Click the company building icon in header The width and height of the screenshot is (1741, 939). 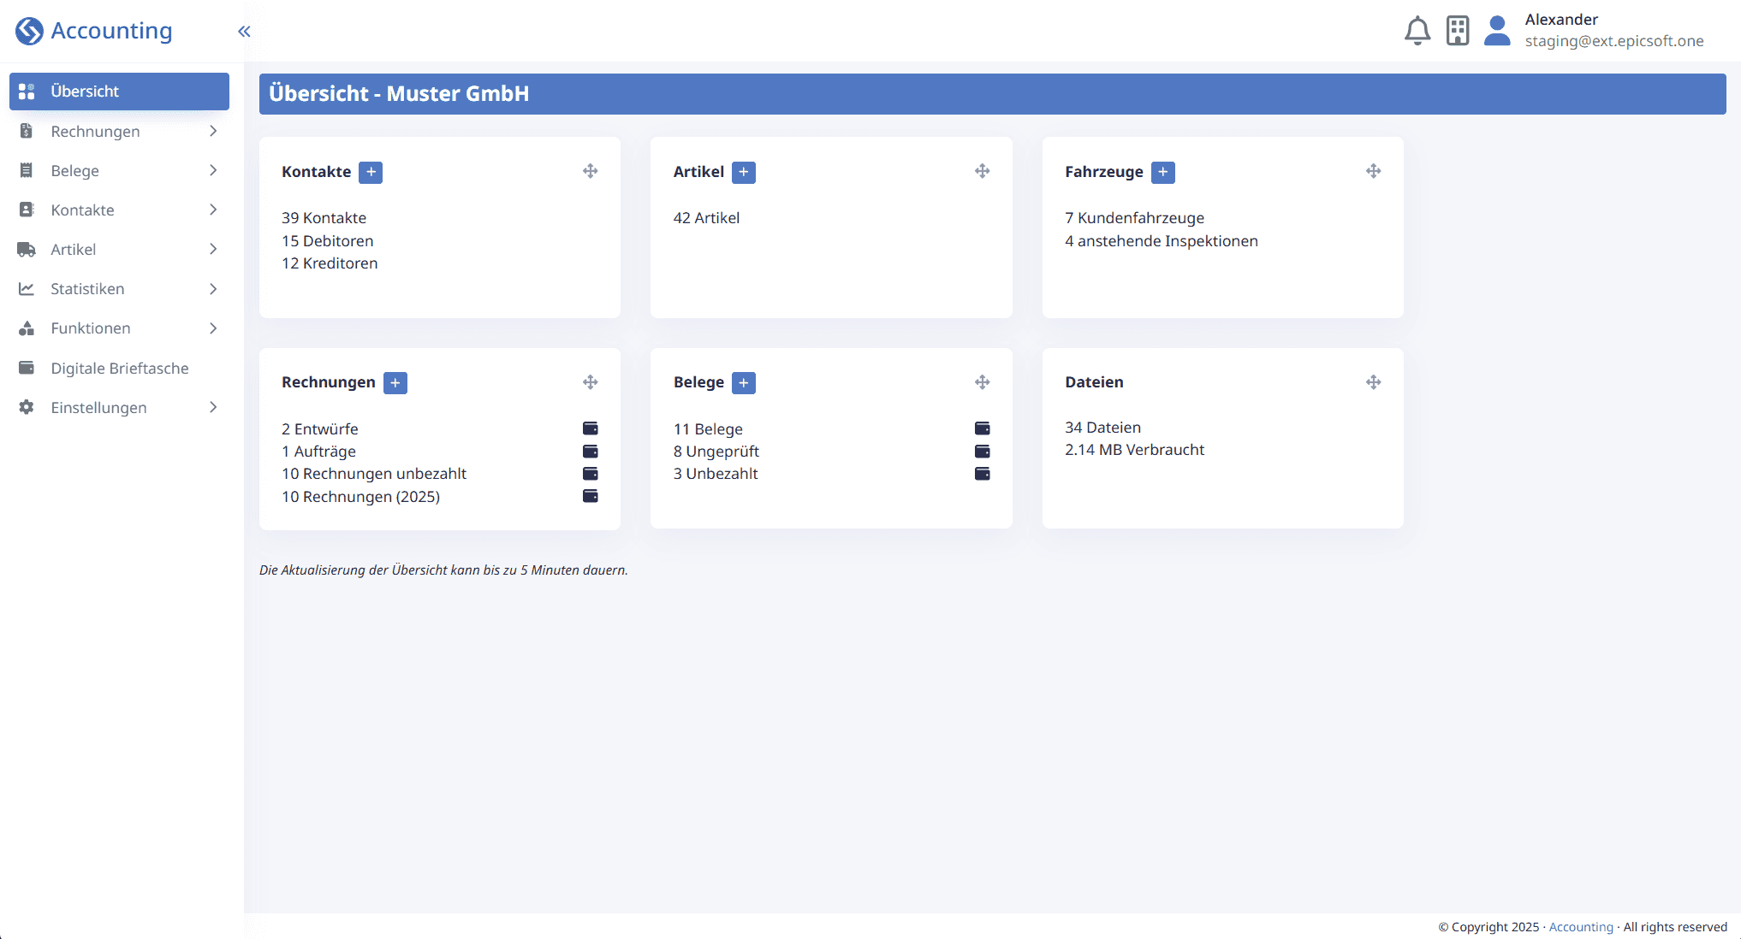pos(1458,31)
